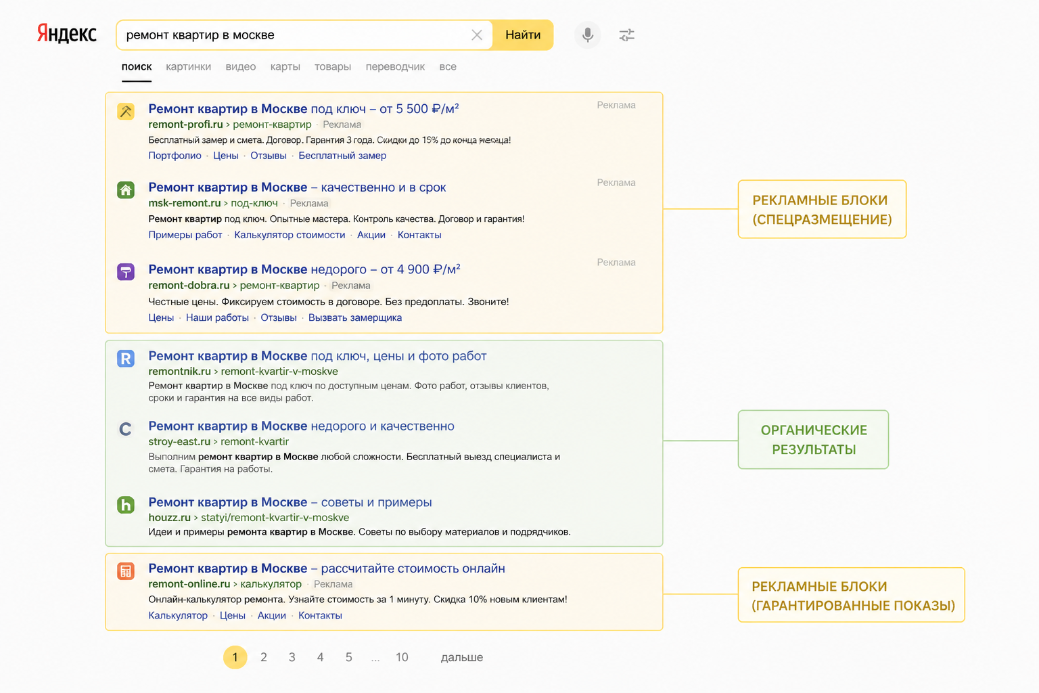The height and width of the screenshot is (693, 1039).
Task: Open Отзывы sitelink under remont-profi.ru
Action: pos(269,156)
